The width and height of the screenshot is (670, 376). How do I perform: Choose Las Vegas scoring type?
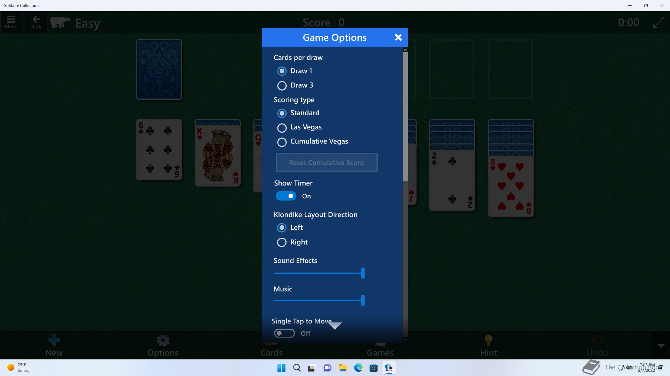pyautogui.click(x=282, y=127)
